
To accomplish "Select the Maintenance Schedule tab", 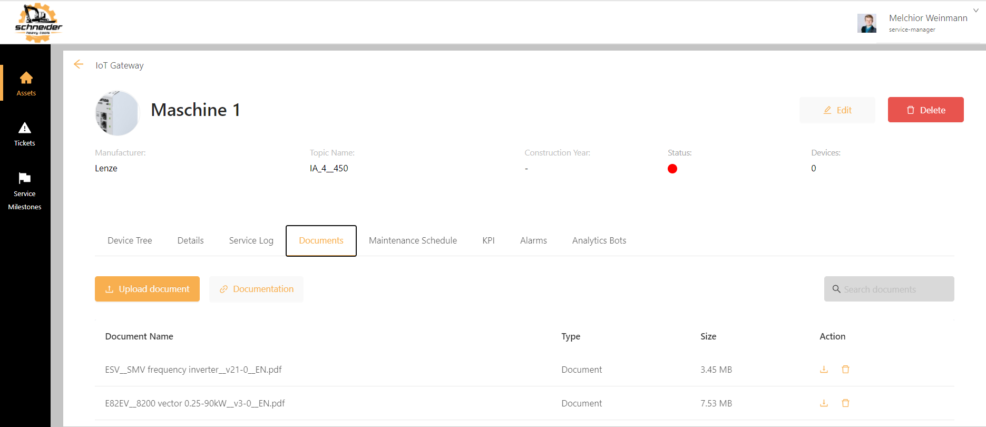I will (413, 240).
